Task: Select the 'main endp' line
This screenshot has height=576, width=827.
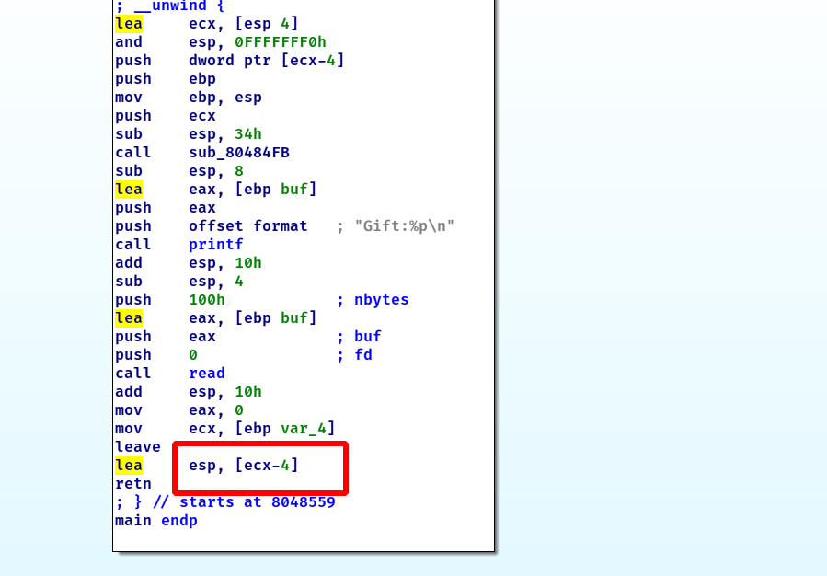Action: pos(156,521)
